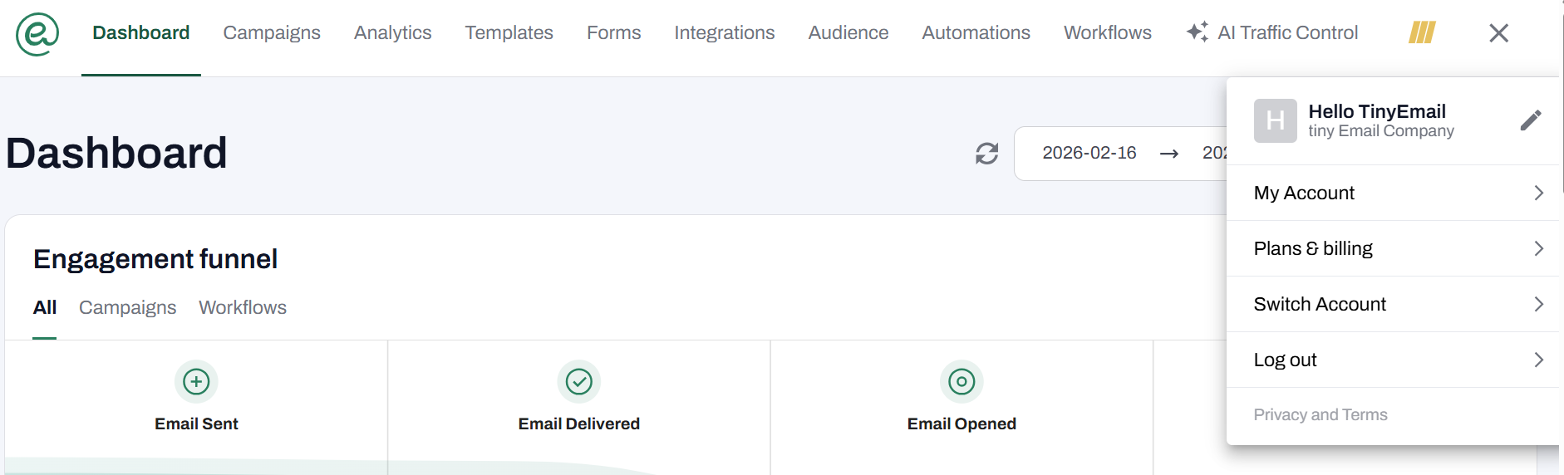This screenshot has height=475, width=1564.
Task: Switch to Campaigns funnel tab
Action: 127,308
